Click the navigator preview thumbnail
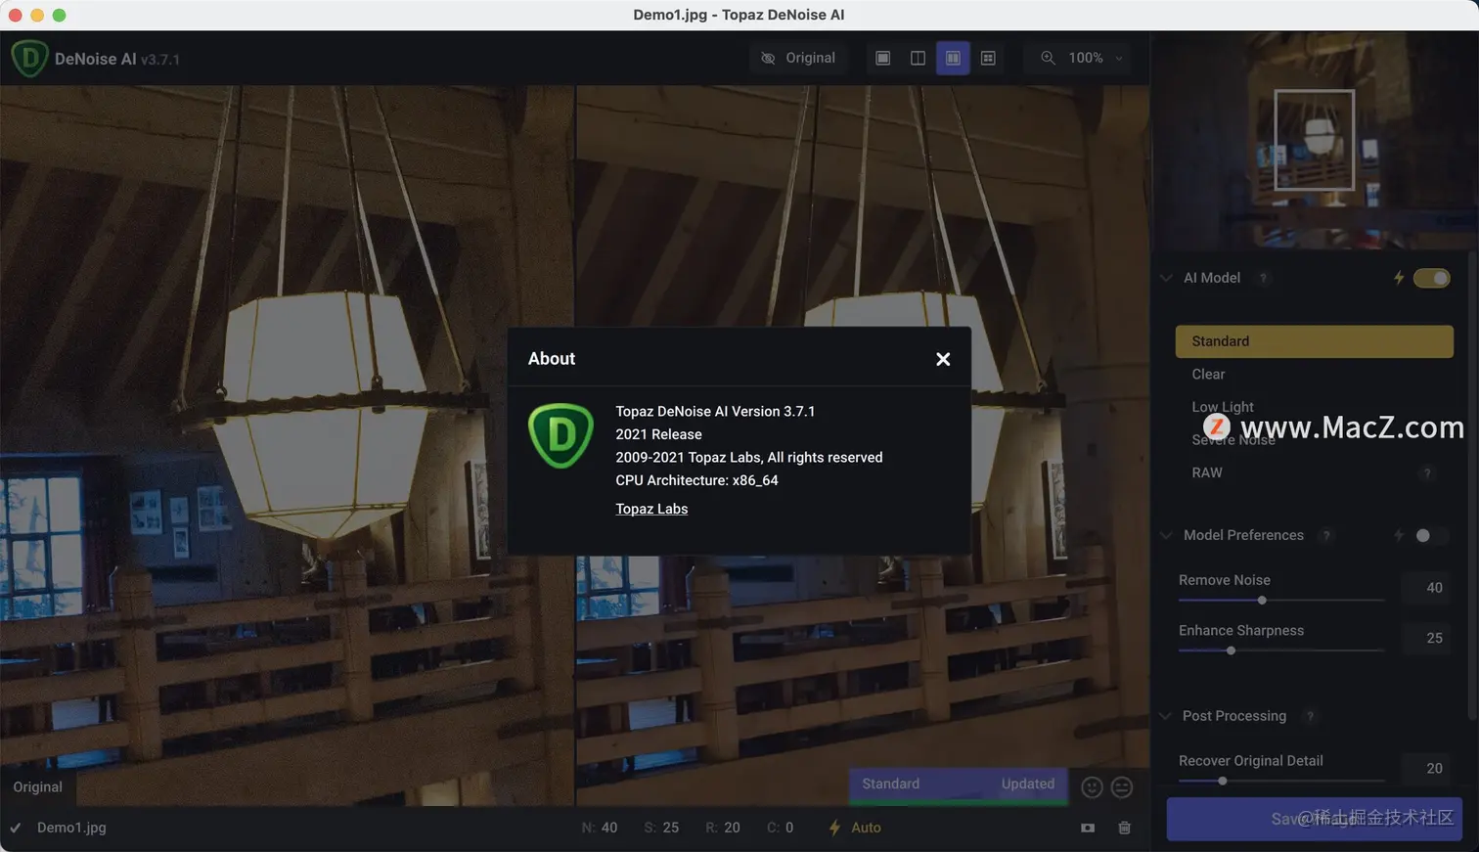The height and width of the screenshot is (852, 1479). (x=1315, y=140)
